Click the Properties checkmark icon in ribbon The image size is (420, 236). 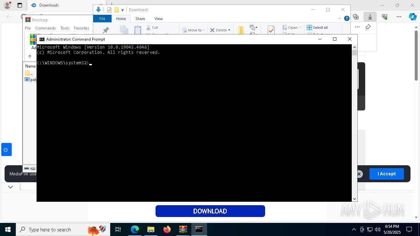271,30
